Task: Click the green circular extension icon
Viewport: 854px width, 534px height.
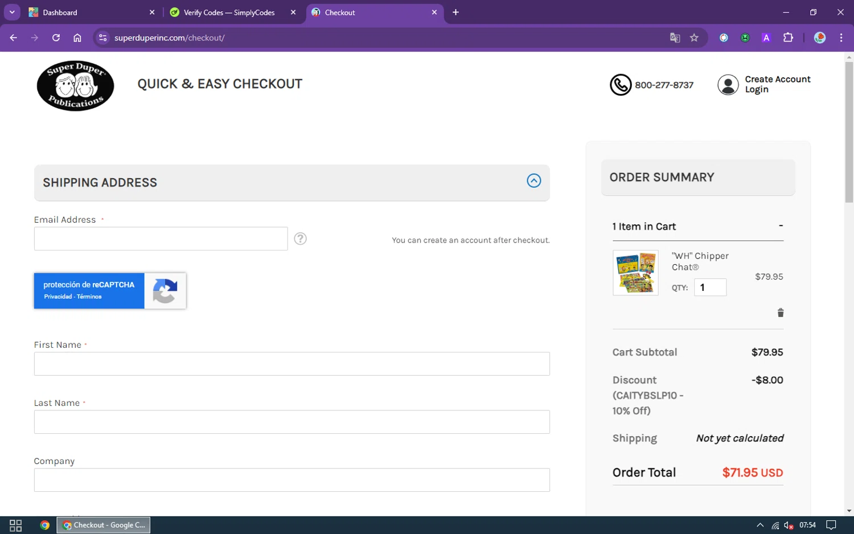Action: [x=745, y=38]
